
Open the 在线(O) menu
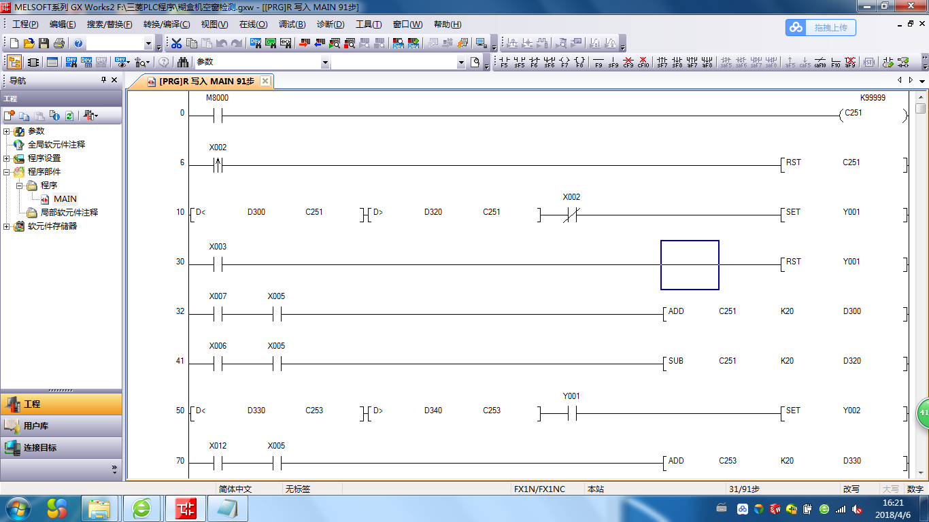(253, 24)
